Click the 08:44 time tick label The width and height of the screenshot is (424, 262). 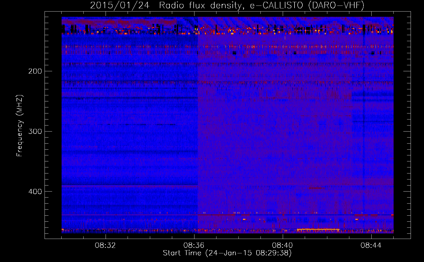(x=371, y=245)
